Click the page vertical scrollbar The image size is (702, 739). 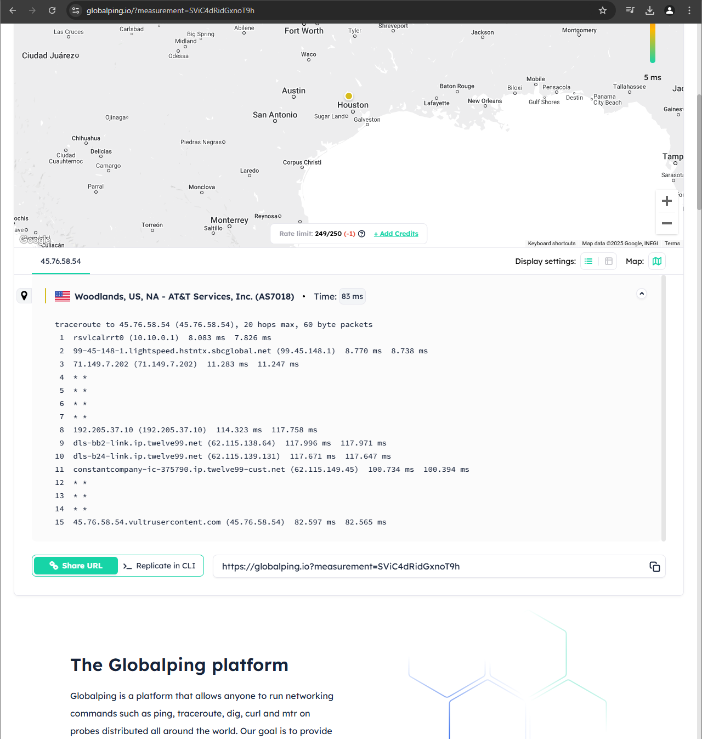(x=699, y=152)
